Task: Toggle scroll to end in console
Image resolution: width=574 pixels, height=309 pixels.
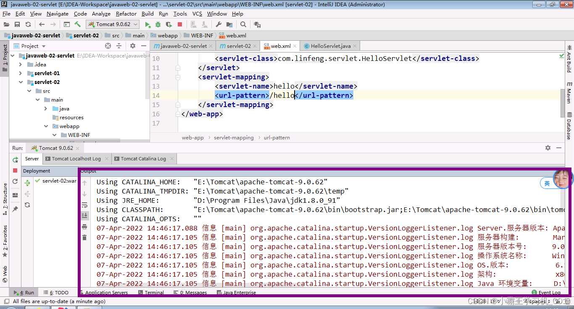Action: (x=84, y=215)
